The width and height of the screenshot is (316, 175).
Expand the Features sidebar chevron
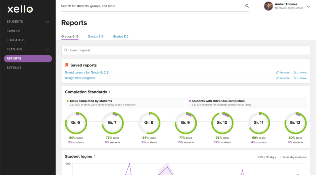point(47,50)
